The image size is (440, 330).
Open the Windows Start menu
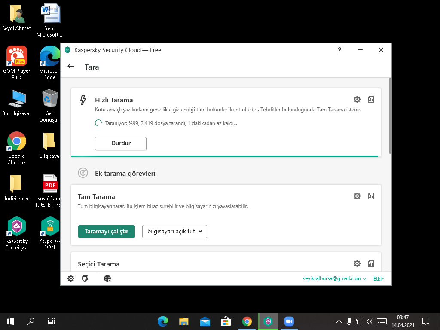(10, 321)
